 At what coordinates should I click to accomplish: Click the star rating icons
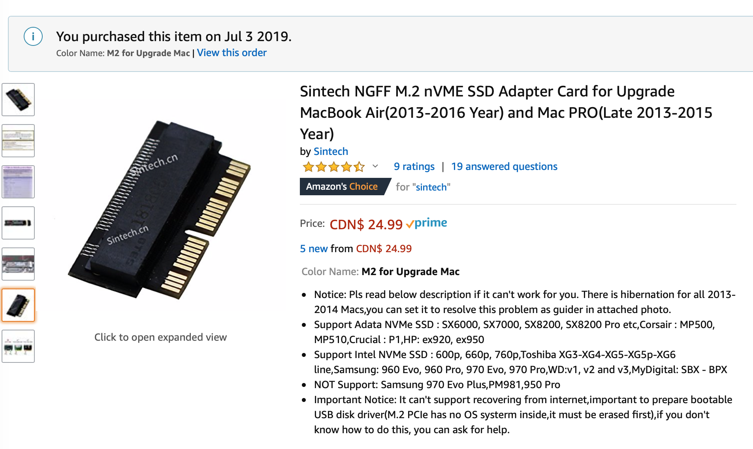click(334, 167)
